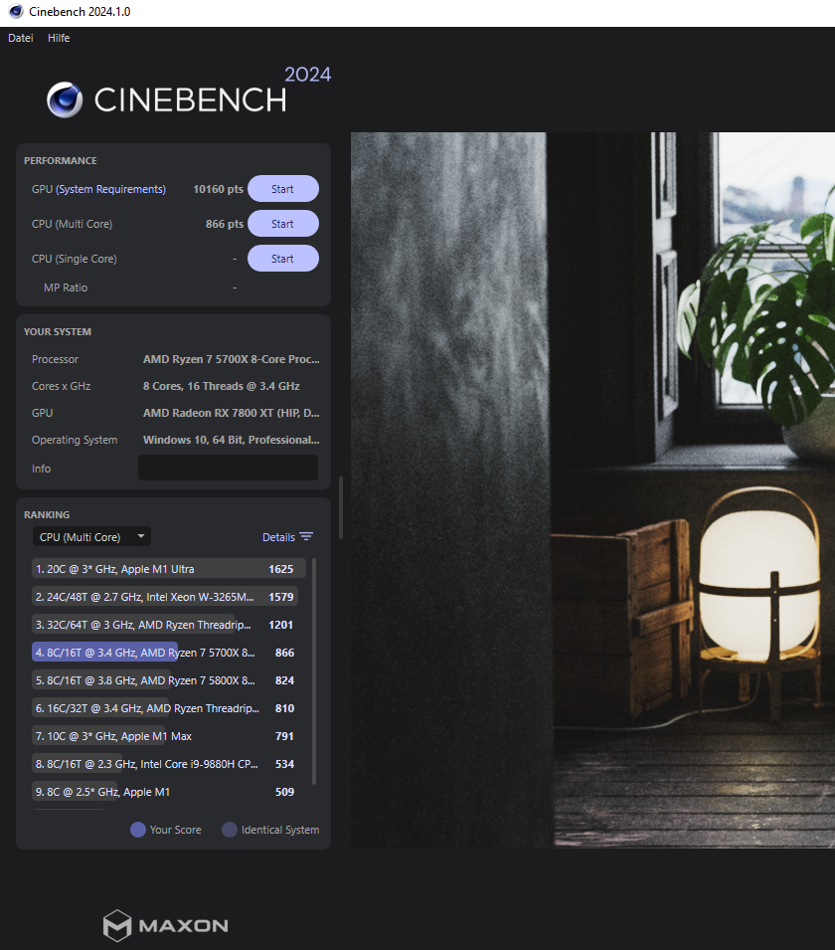This screenshot has height=950, width=835.
Task: Click the 10160 pts GPU score
Action: 218,189
